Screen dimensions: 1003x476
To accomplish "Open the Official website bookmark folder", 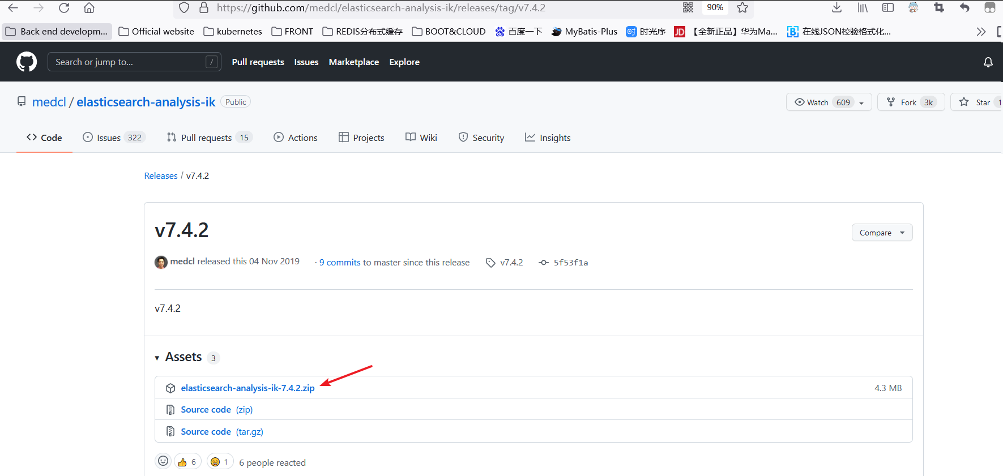I will (156, 32).
